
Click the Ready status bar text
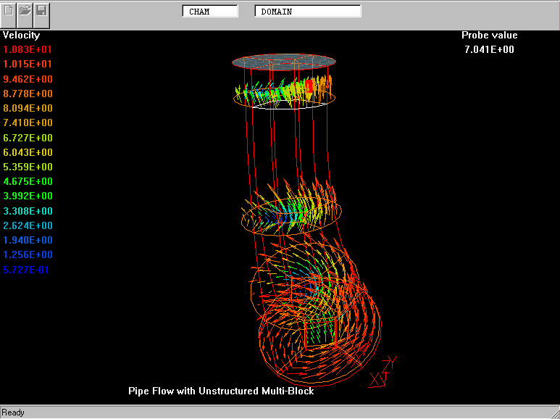(13, 412)
